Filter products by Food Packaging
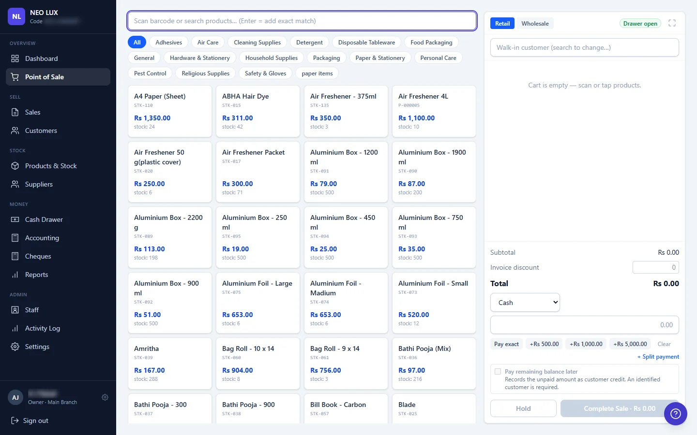 [431, 43]
